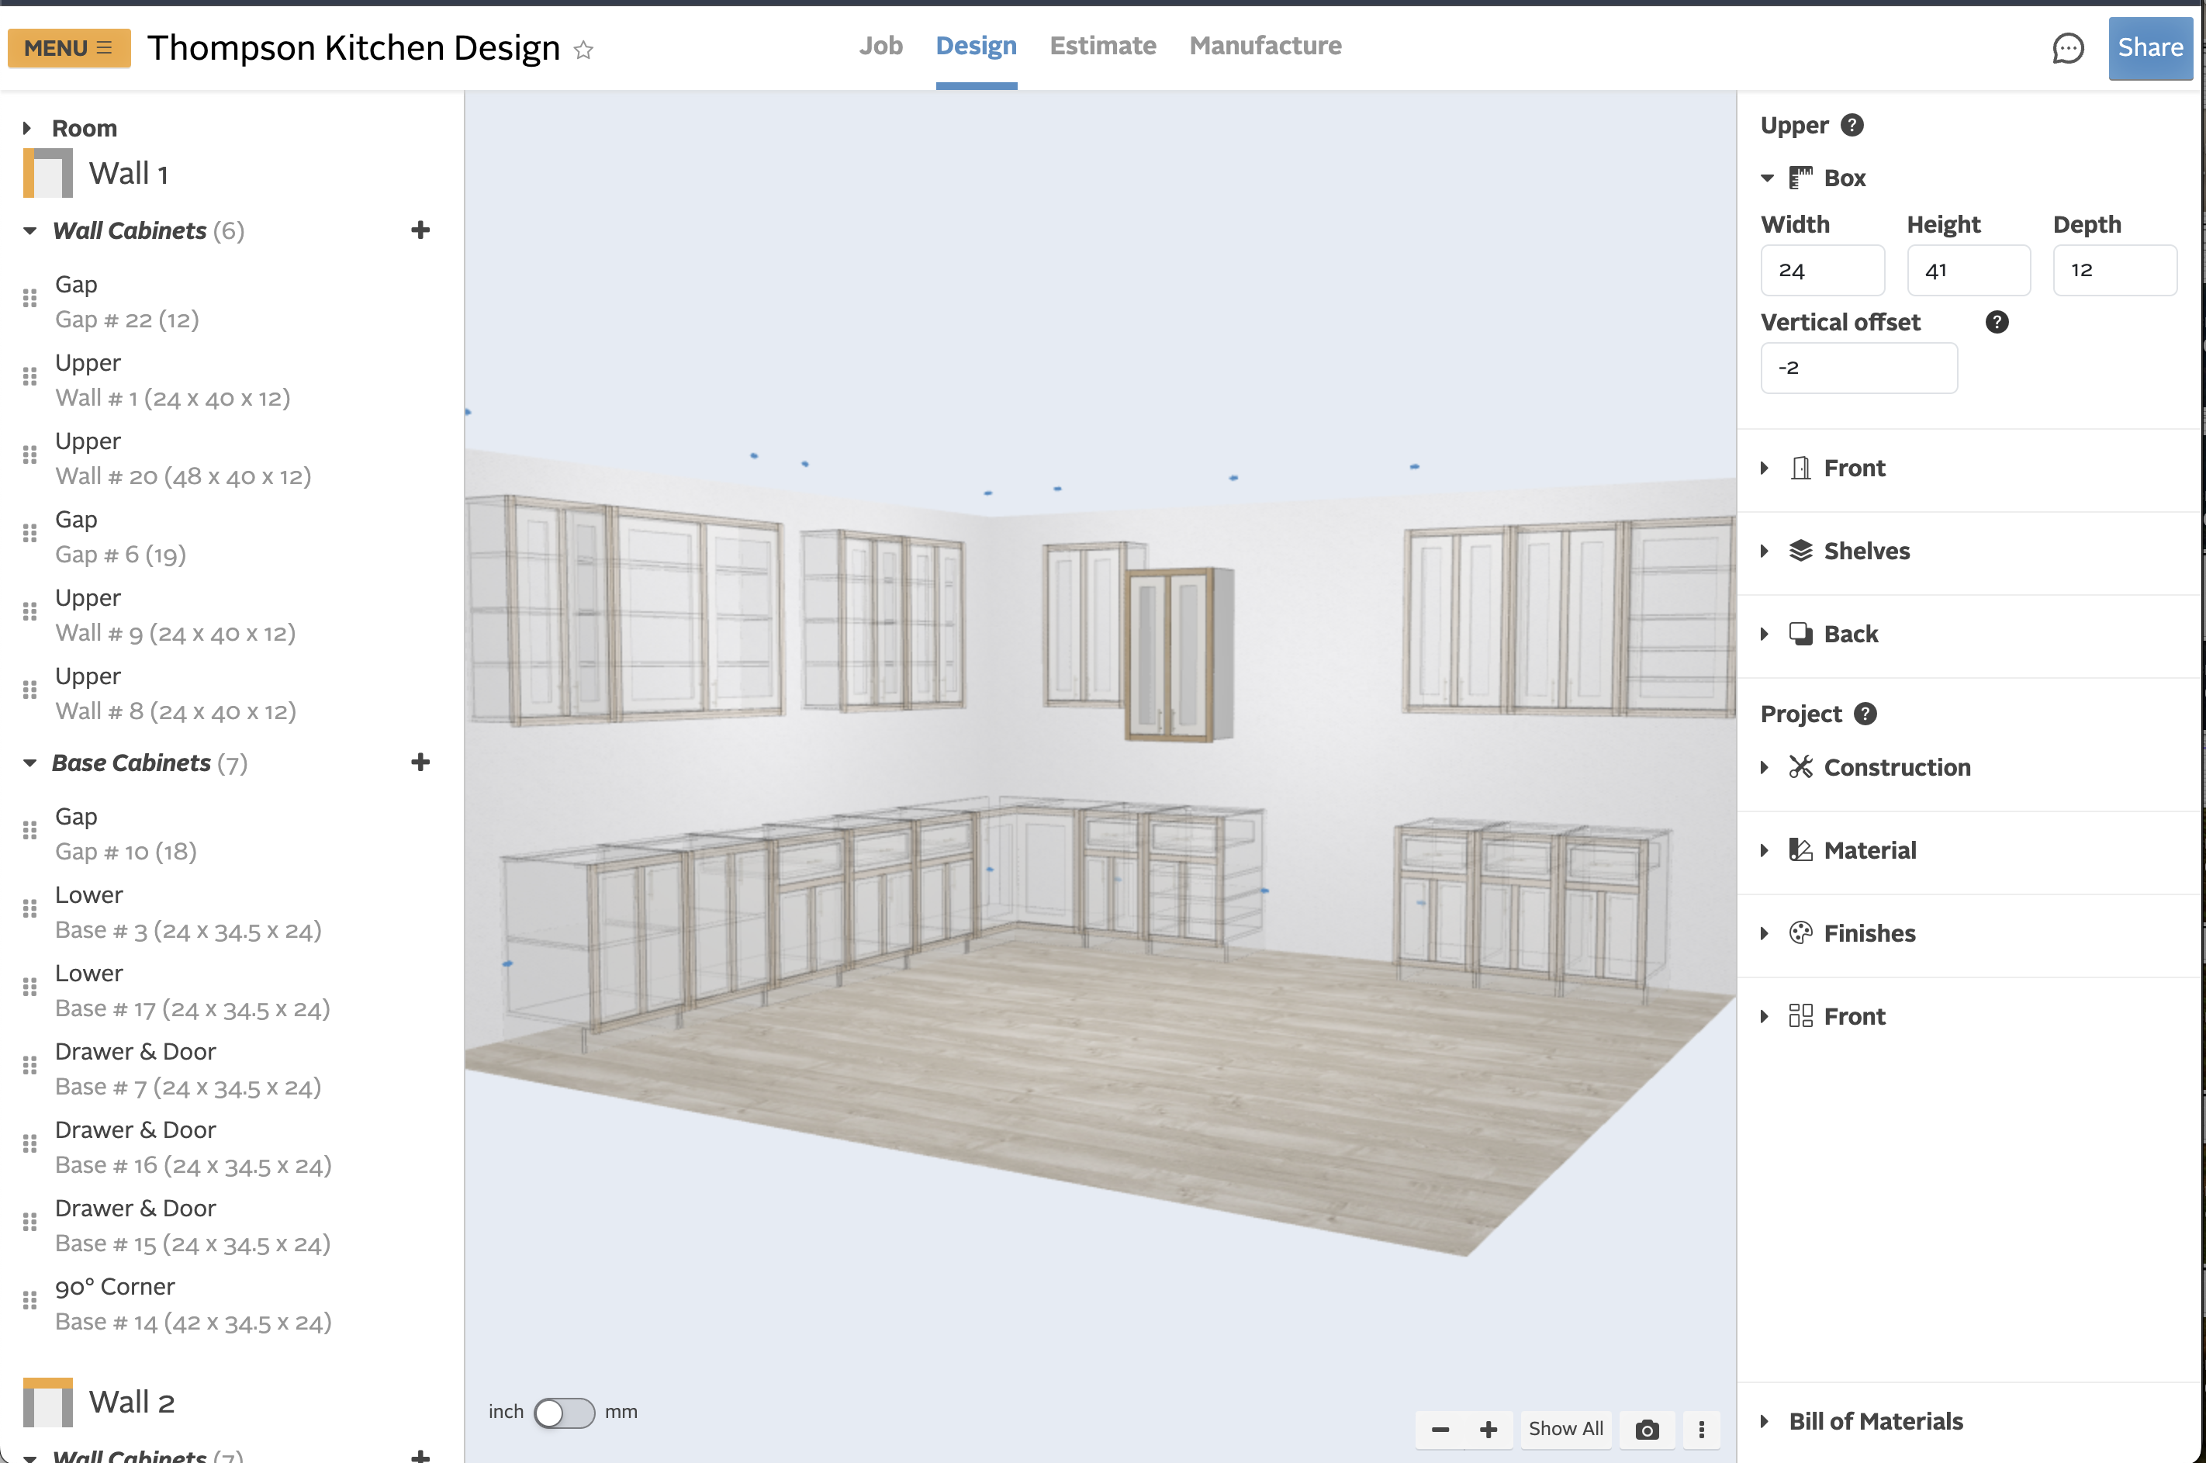2206x1463 pixels.
Task: Click the drag handle for Gap # 22
Action: (x=29, y=299)
